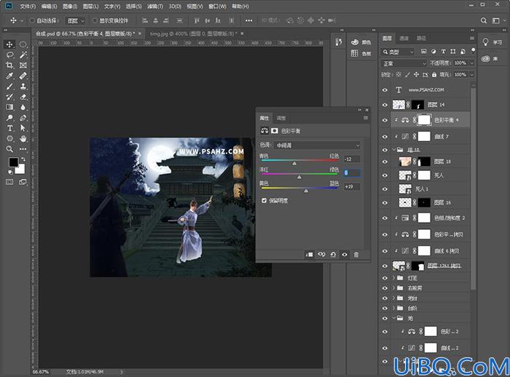Open the 不透明度 100% dropdown arrow

[471, 63]
